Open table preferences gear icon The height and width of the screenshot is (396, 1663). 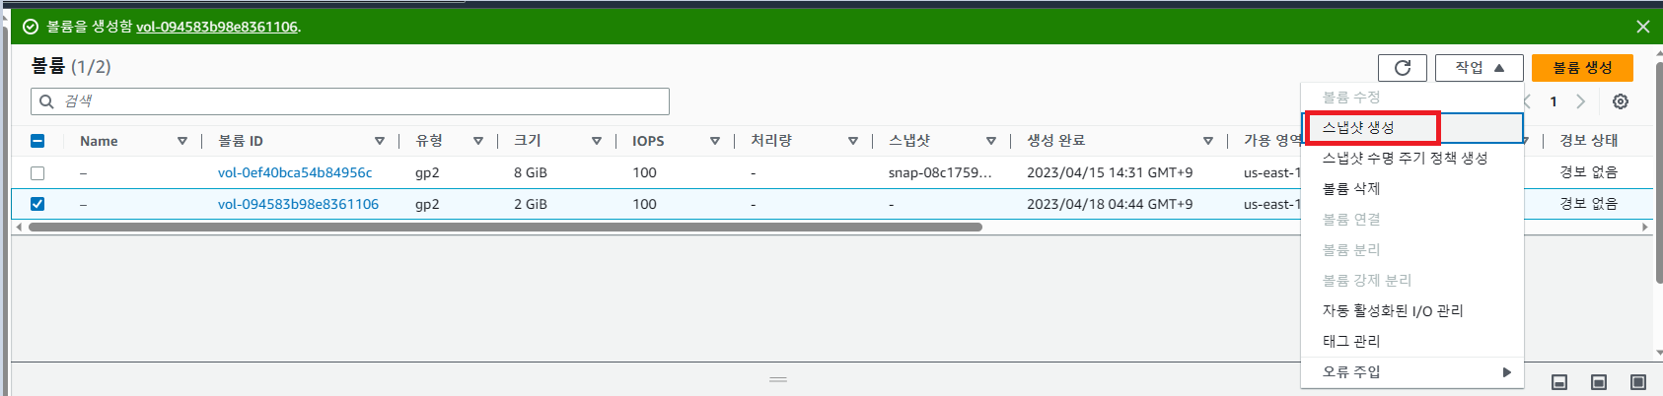[1621, 101]
